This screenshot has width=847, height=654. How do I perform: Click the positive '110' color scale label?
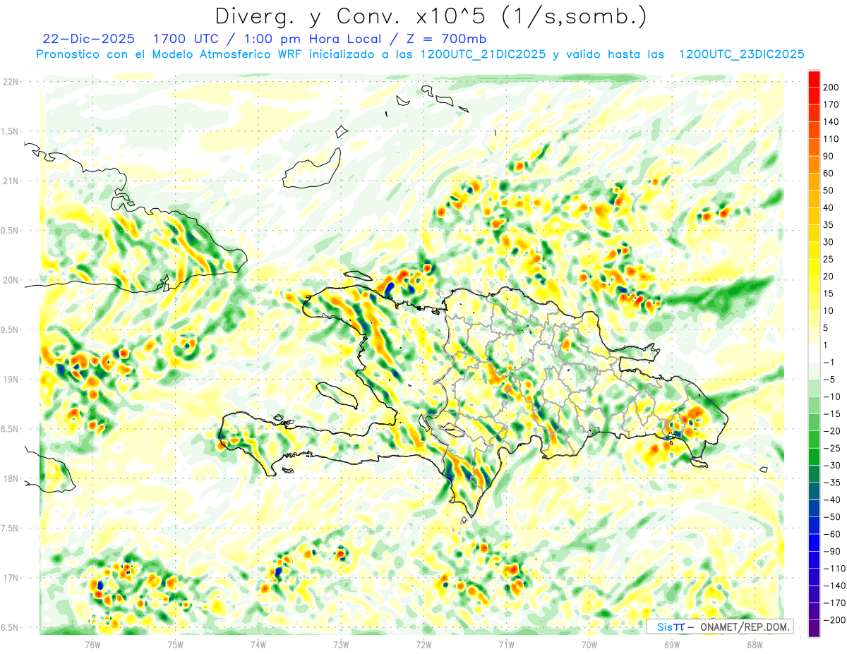831,139
